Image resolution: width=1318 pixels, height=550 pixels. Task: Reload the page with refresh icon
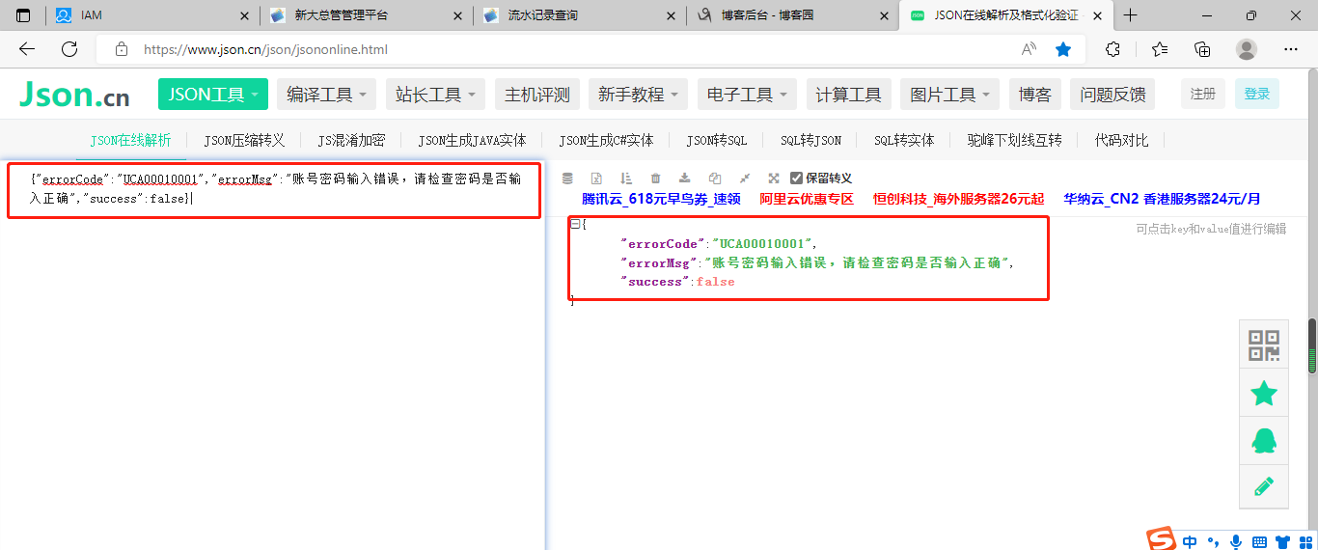point(69,49)
